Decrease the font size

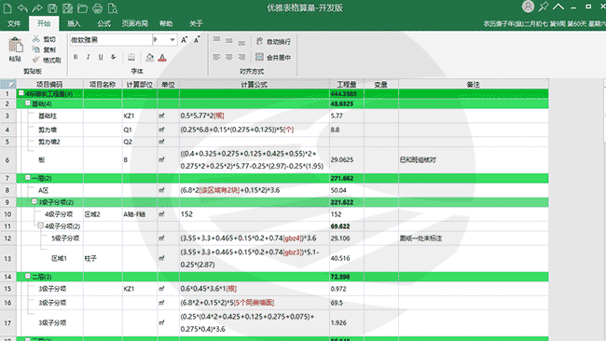tap(197, 40)
